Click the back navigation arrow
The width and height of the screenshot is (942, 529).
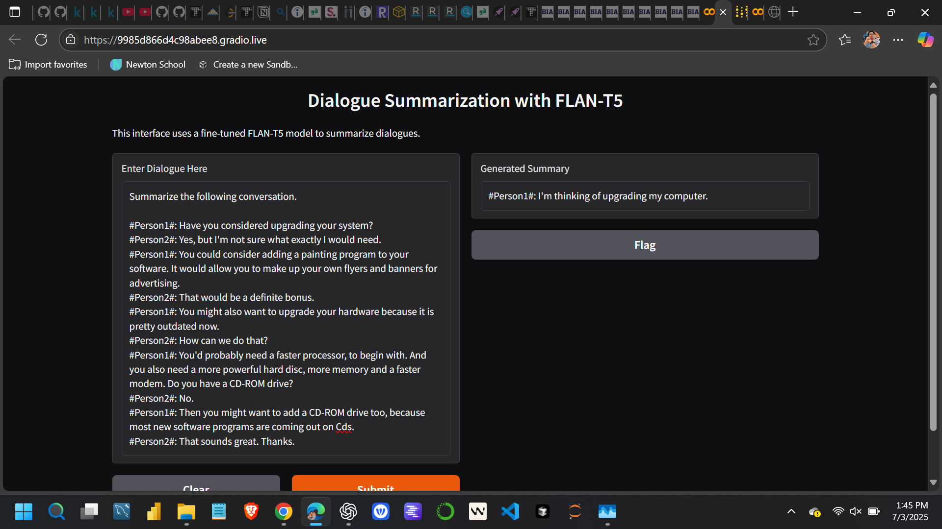coord(14,40)
